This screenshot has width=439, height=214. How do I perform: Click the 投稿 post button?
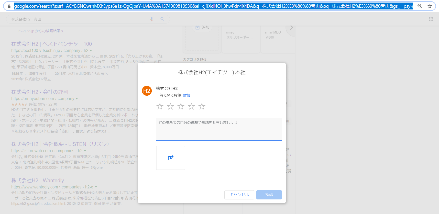[x=269, y=195]
